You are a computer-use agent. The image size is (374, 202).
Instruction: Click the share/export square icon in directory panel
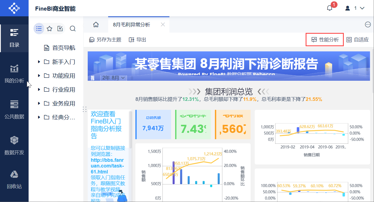pos(60,29)
